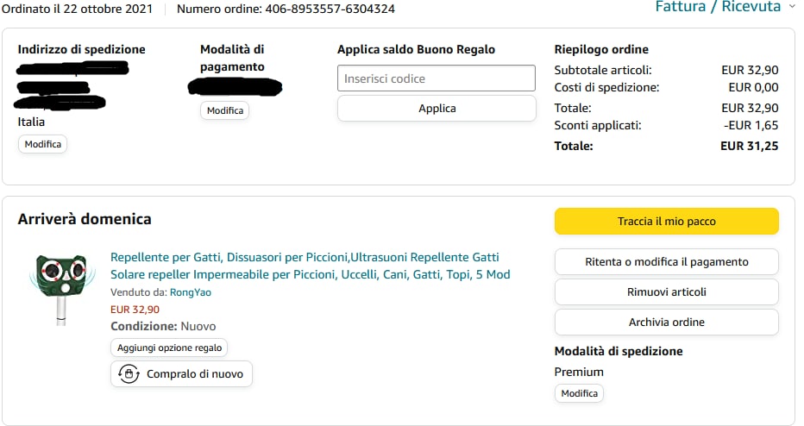Open the Fattura / Ricevuta dropdown
This screenshot has width=804, height=426.
click(718, 7)
